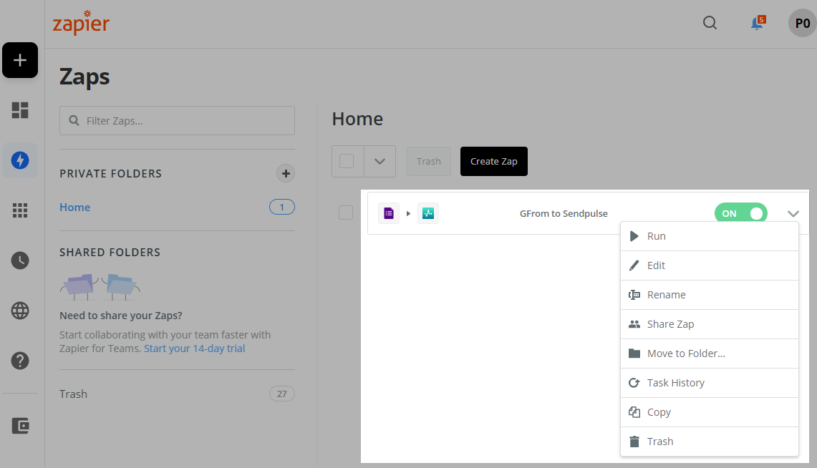This screenshot has height=468, width=817.
Task: Click the Zaps lightning bolt sidebar icon
Action: pyautogui.click(x=19, y=160)
